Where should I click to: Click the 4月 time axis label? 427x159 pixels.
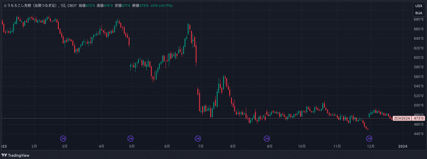[101, 146]
